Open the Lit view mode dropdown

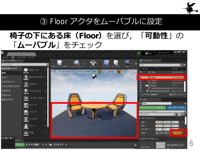coord(82,72)
